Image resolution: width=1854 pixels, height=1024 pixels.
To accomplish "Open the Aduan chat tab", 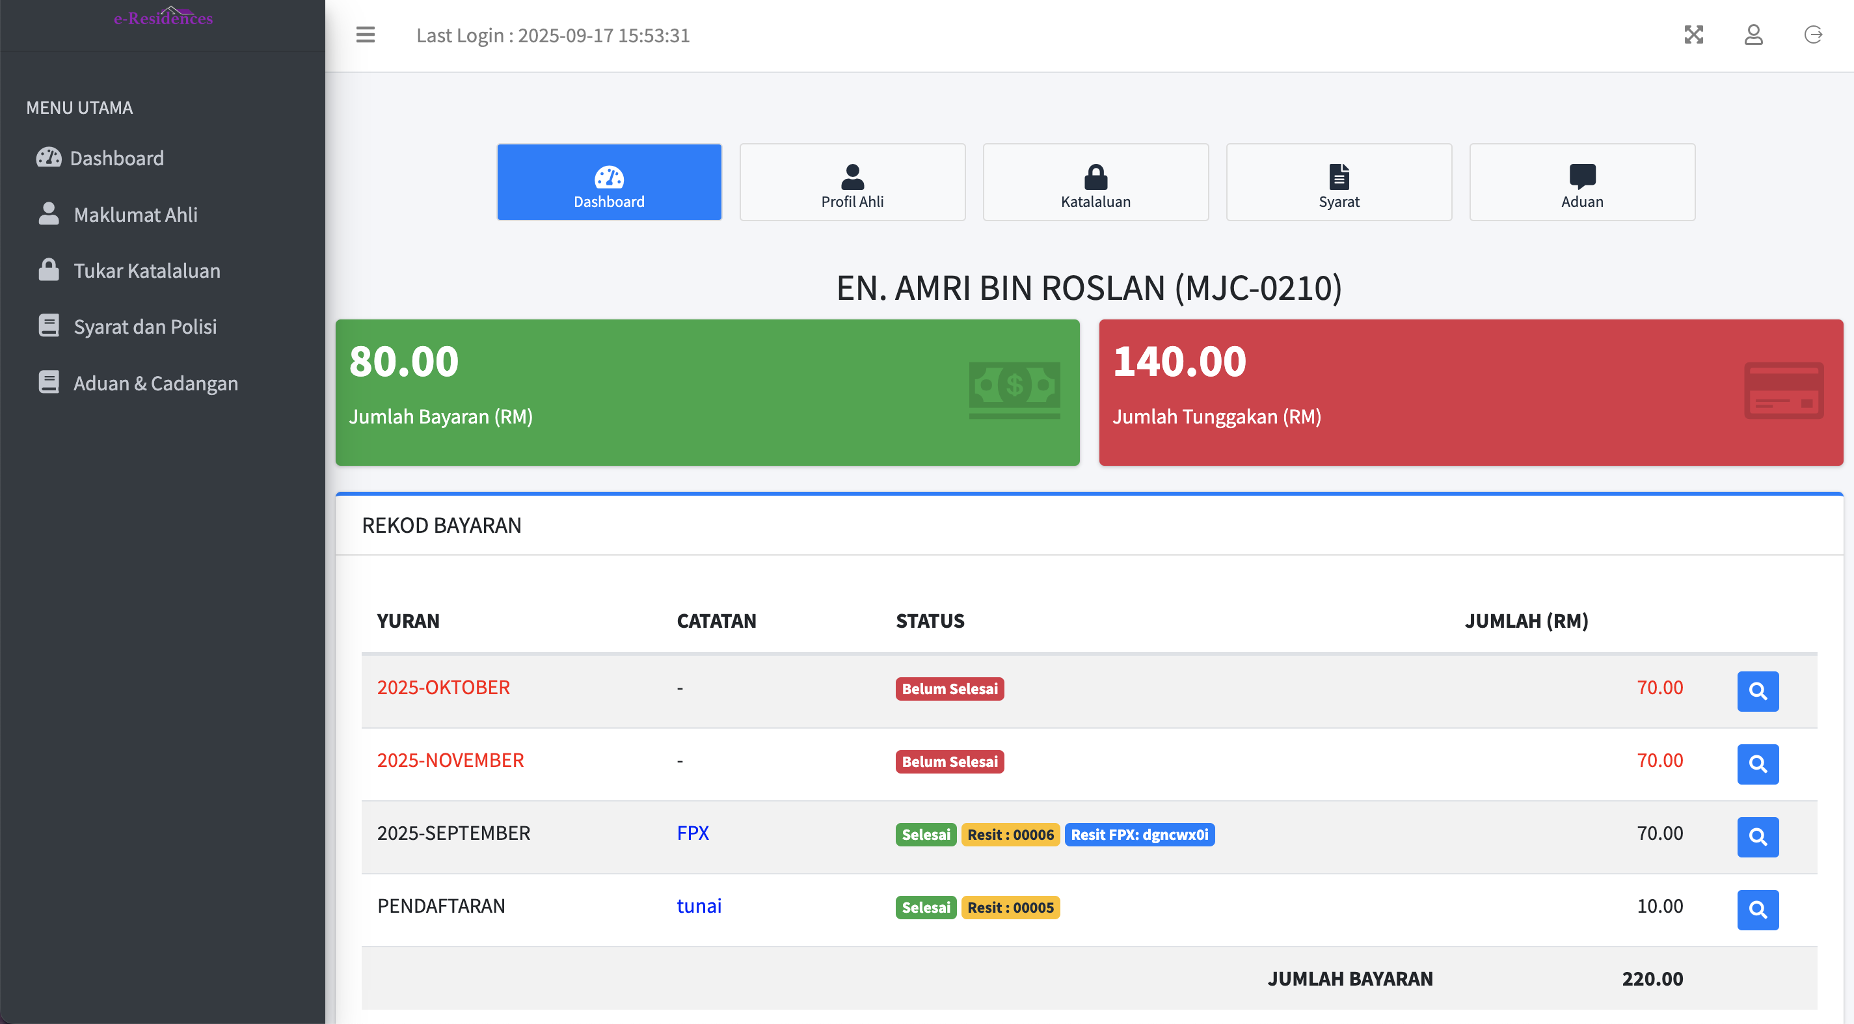I will pyautogui.click(x=1581, y=182).
